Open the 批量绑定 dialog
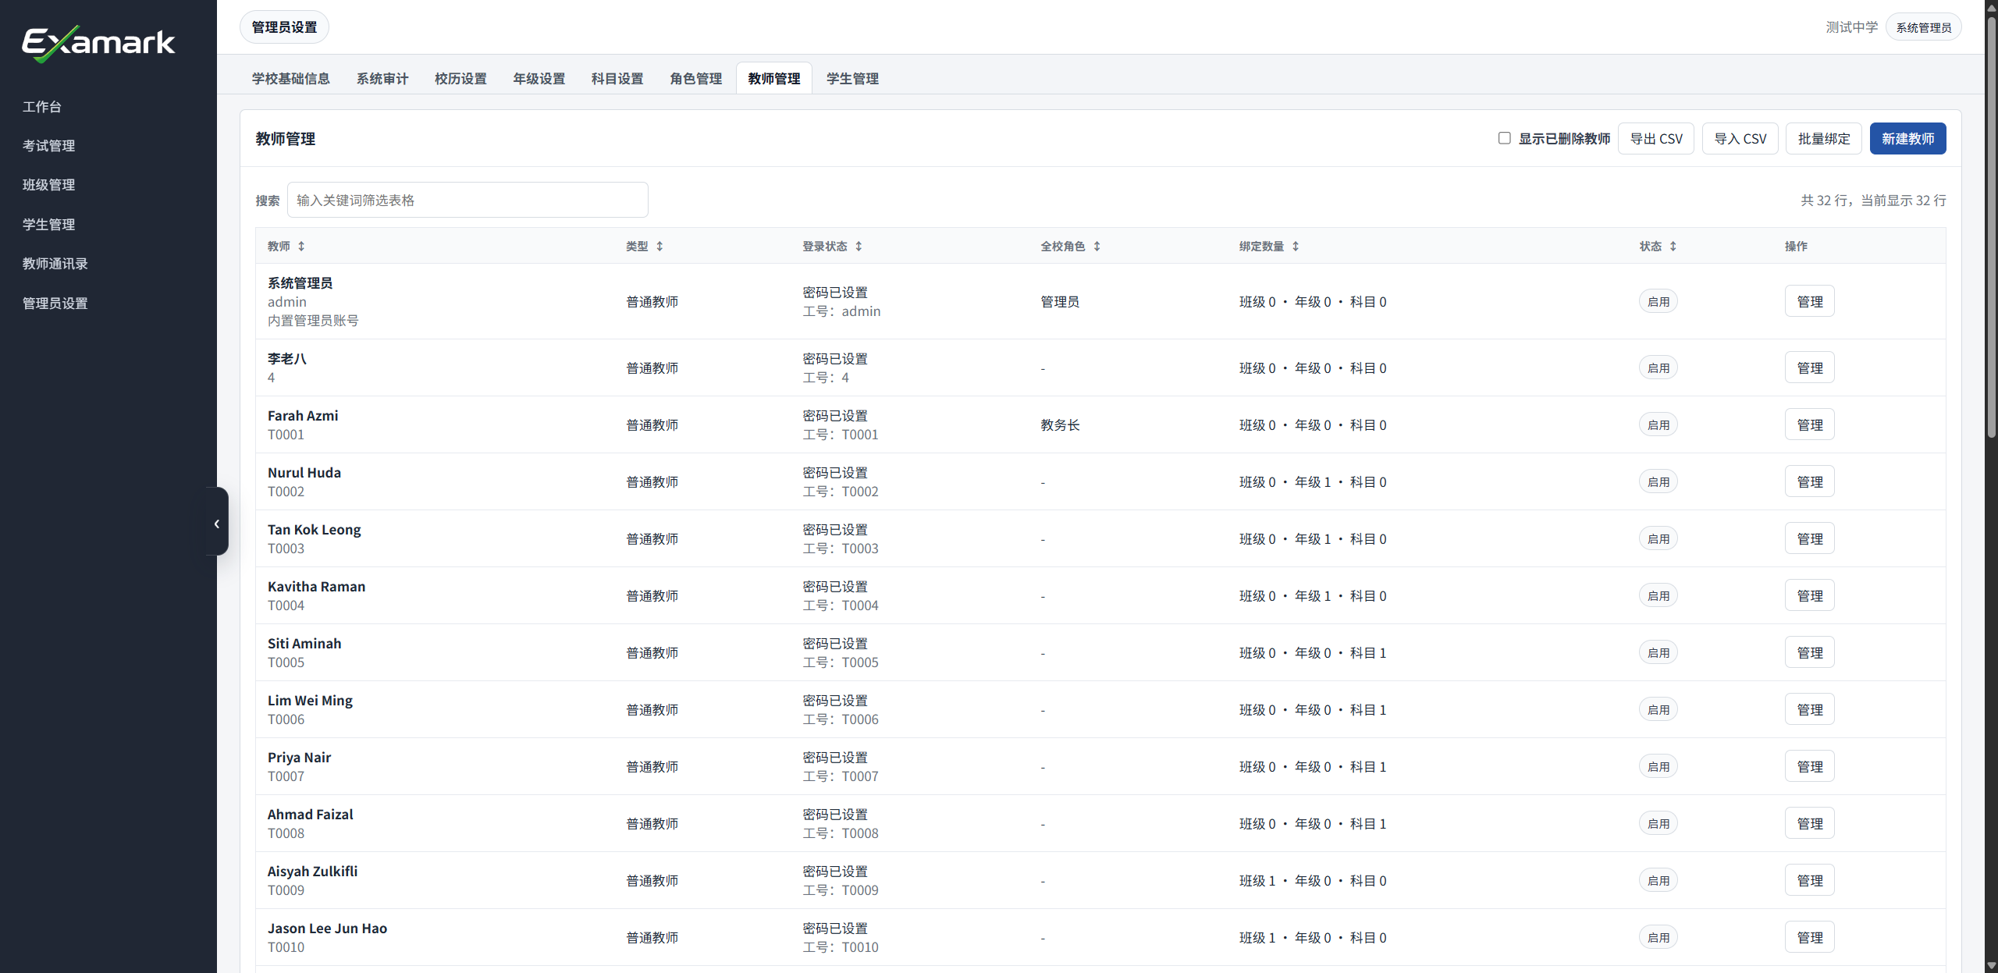Viewport: 1998px width, 973px height. click(1824, 139)
